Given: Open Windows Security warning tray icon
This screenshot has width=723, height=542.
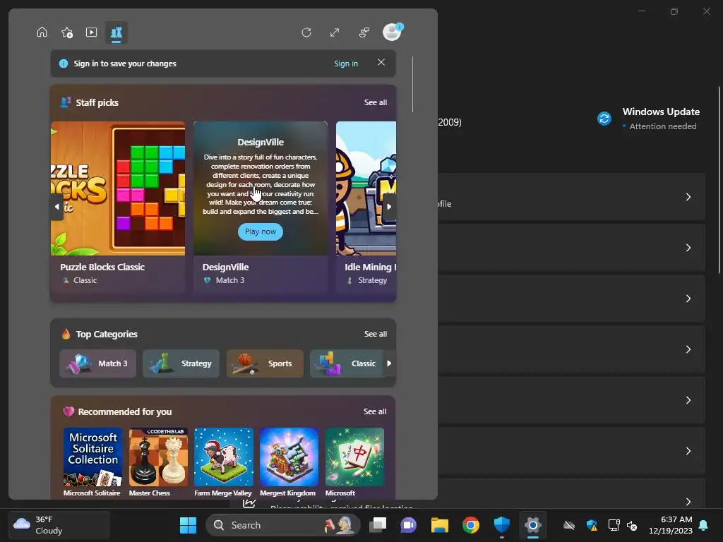Looking at the screenshot, I should (x=592, y=525).
